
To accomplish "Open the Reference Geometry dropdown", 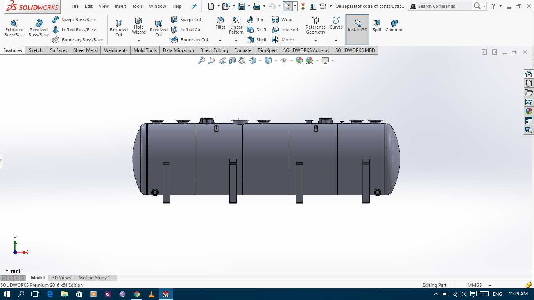I will [x=315, y=41].
